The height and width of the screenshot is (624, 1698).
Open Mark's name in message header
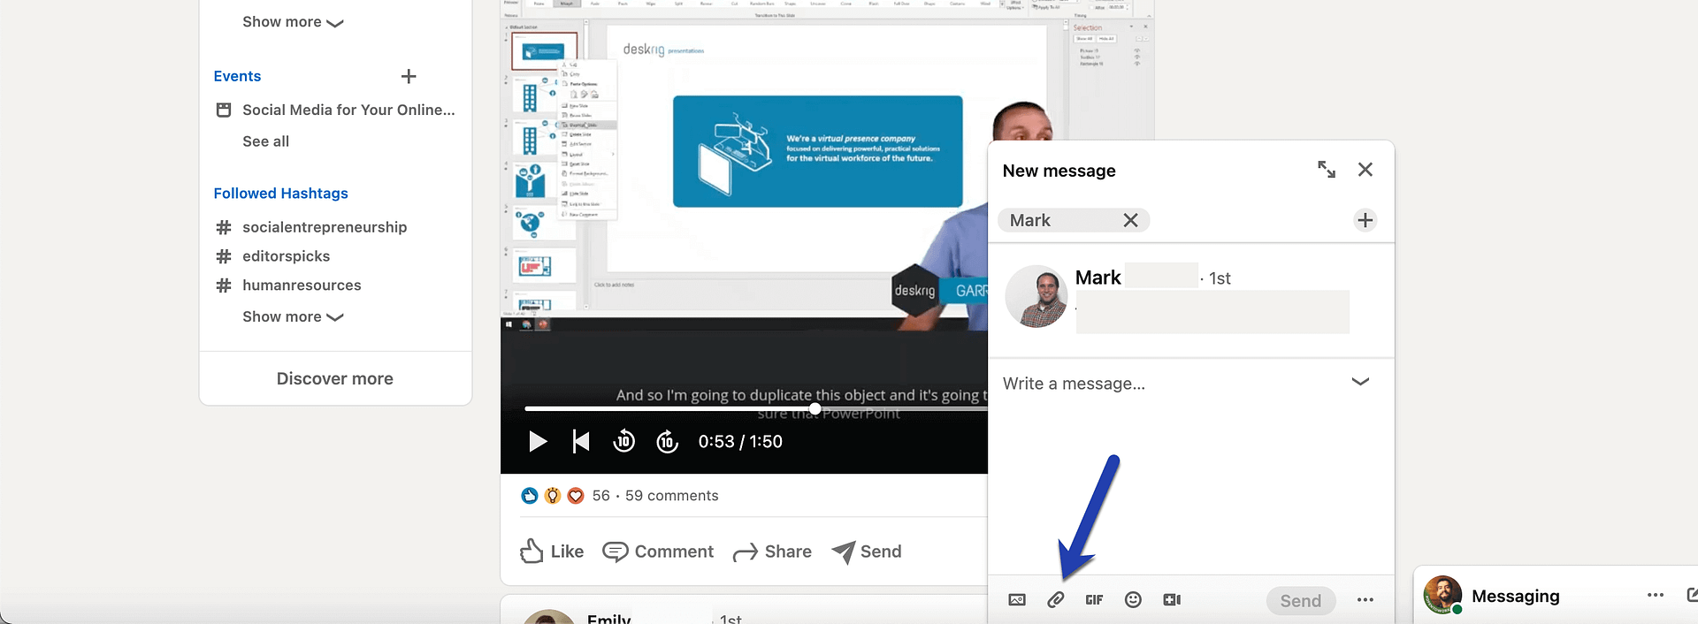click(x=1098, y=278)
